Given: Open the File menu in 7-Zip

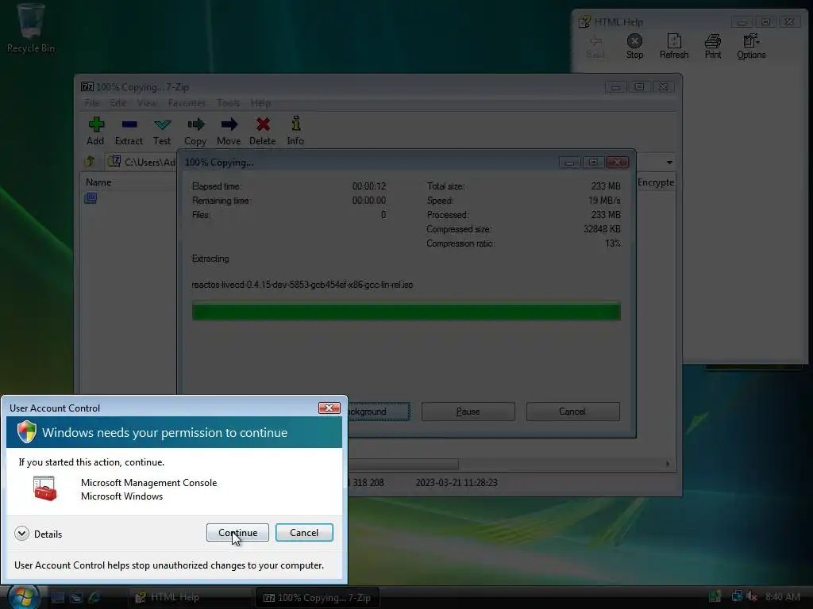Looking at the screenshot, I should point(92,103).
